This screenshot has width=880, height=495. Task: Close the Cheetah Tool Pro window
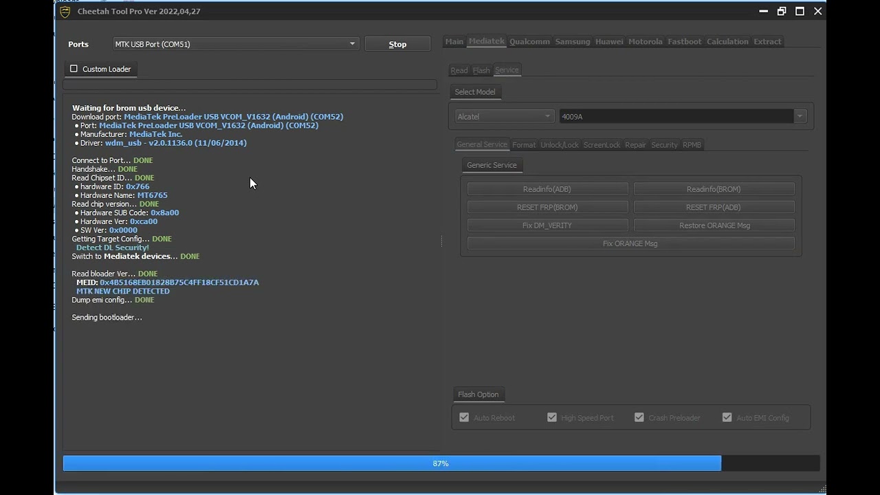tap(818, 11)
